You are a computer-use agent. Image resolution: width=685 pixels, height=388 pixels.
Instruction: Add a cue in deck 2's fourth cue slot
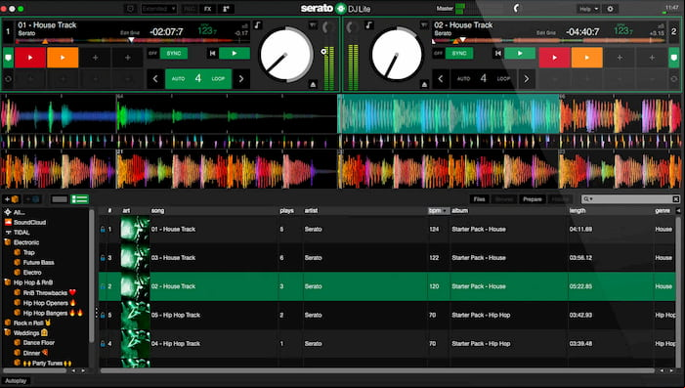pos(652,58)
